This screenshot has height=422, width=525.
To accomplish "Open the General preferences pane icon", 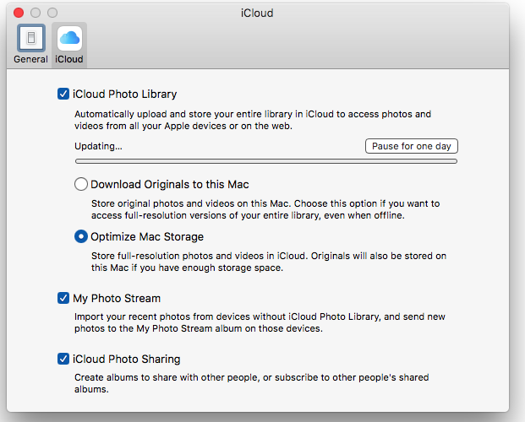I will pos(31,38).
